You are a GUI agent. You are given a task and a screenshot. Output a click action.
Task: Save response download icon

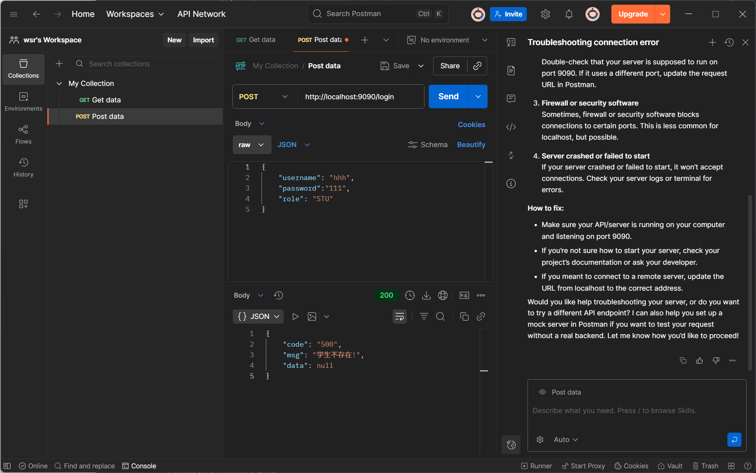click(426, 295)
